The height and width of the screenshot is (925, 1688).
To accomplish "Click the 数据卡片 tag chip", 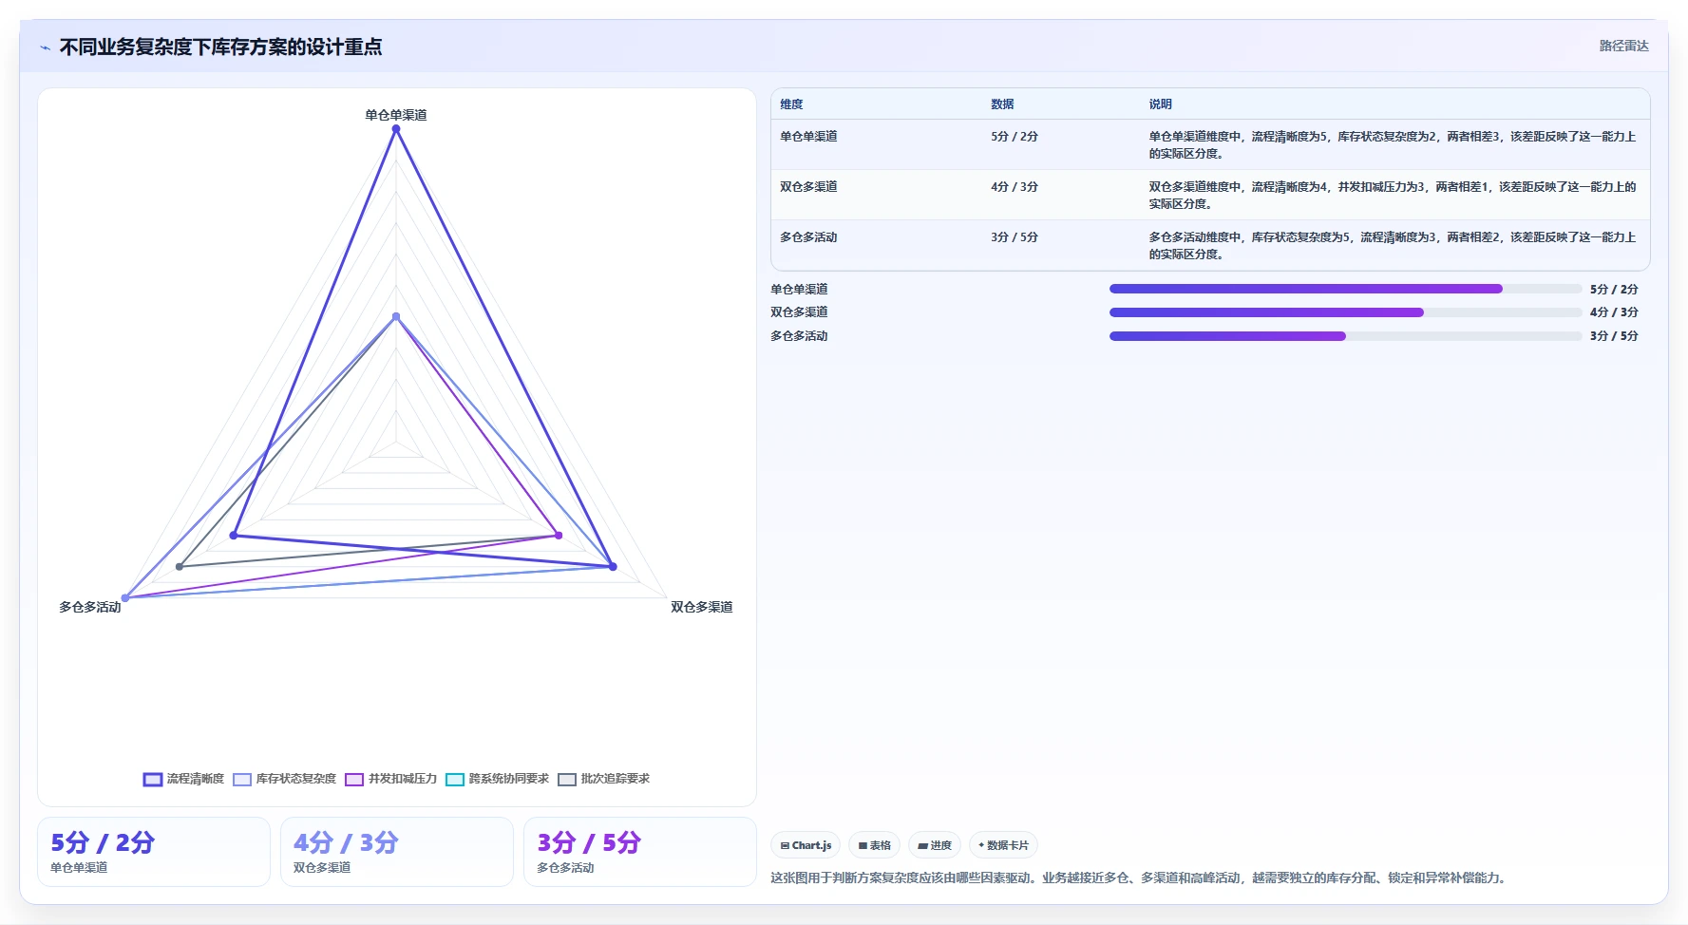I will coord(1003,845).
